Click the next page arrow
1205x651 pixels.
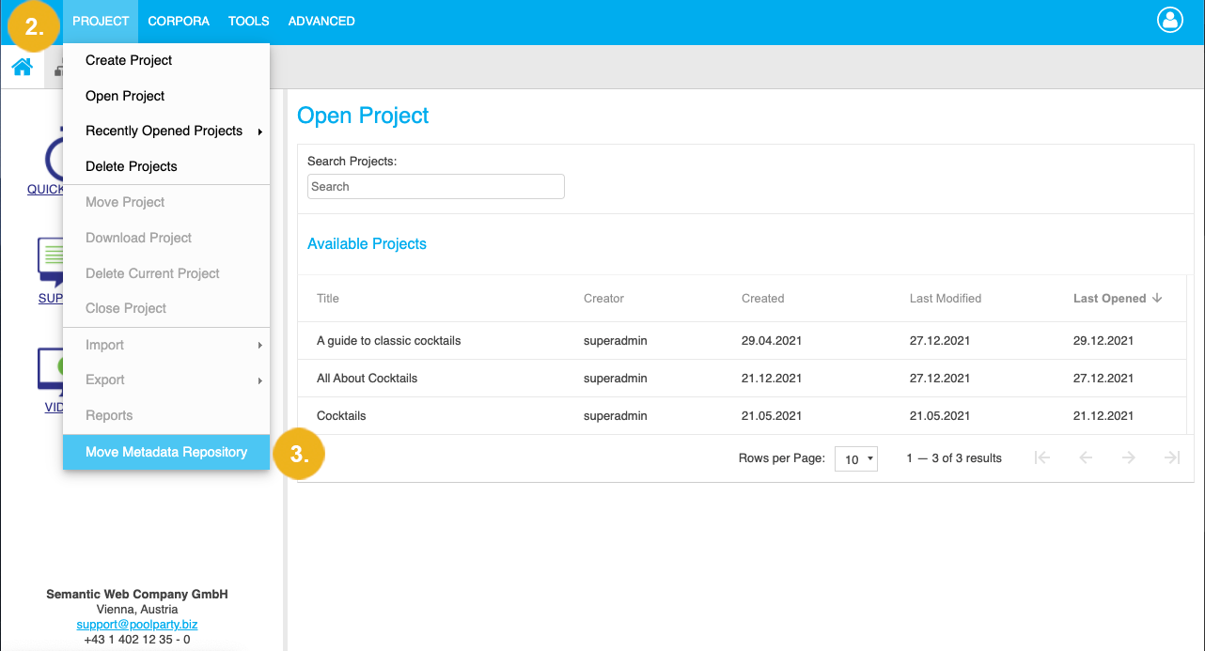tap(1128, 457)
